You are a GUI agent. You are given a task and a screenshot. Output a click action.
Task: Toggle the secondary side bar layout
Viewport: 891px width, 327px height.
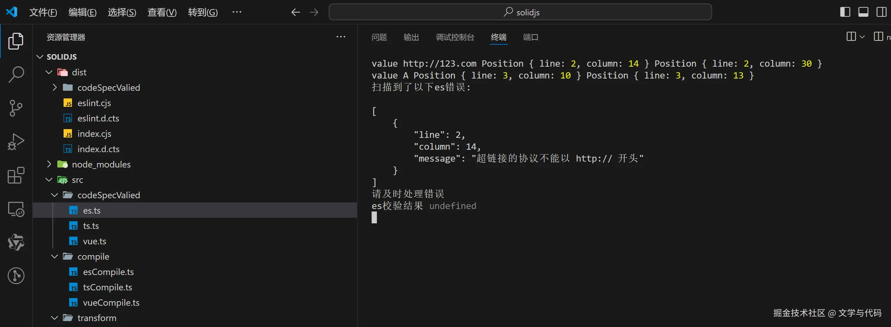point(881,12)
